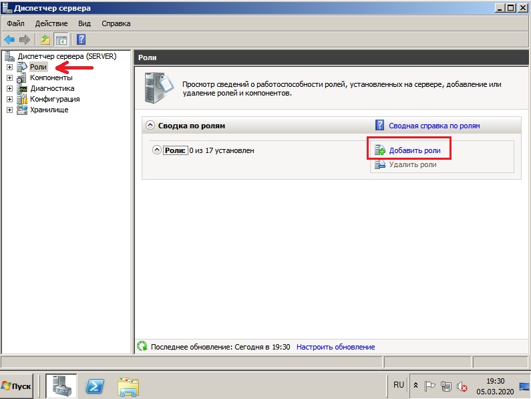Open the Explorer folder taskbar icon
The image size is (531, 399).
coord(128,387)
